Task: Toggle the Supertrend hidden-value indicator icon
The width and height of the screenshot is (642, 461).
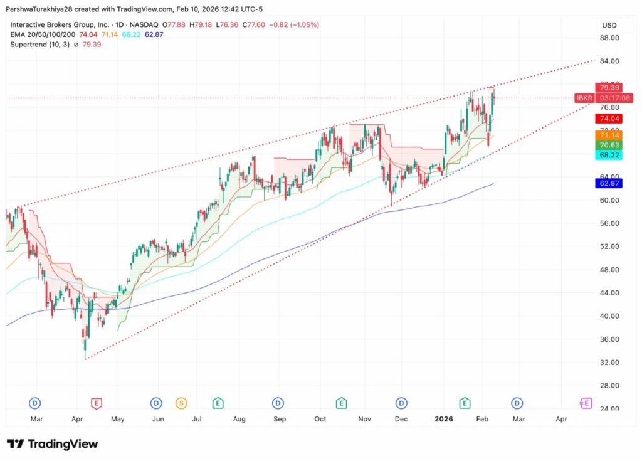Action: pyautogui.click(x=76, y=45)
